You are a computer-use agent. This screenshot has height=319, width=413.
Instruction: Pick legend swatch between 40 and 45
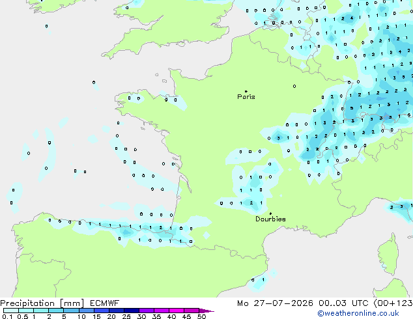tap(177, 311)
